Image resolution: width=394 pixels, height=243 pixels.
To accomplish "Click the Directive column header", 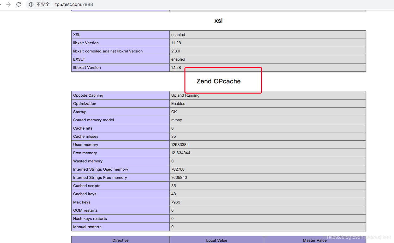I will click(x=121, y=240).
